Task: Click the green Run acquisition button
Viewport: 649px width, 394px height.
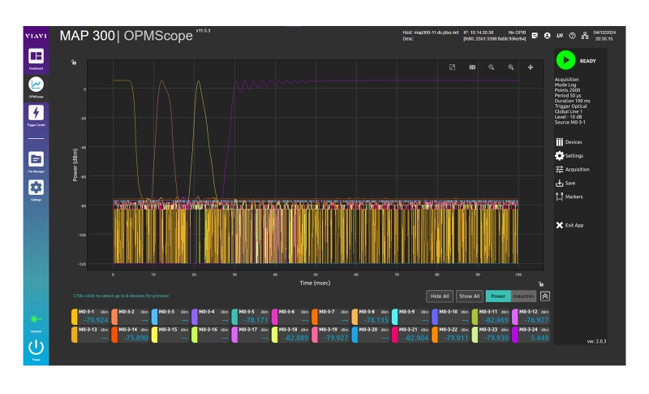Action: pyautogui.click(x=566, y=60)
